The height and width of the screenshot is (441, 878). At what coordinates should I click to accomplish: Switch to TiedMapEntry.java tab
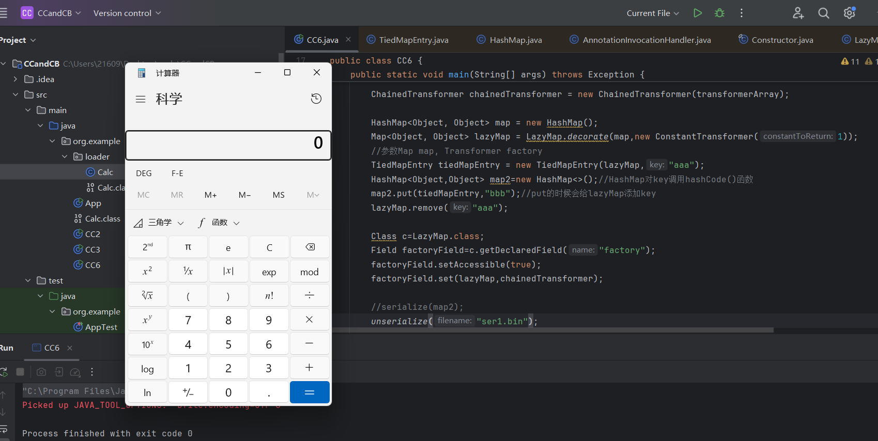coord(408,40)
